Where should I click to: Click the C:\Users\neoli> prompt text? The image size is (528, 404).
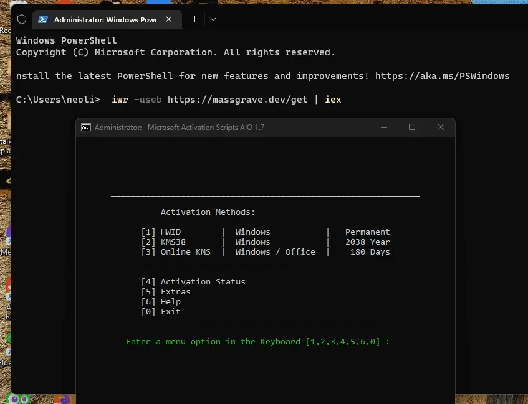[58, 100]
